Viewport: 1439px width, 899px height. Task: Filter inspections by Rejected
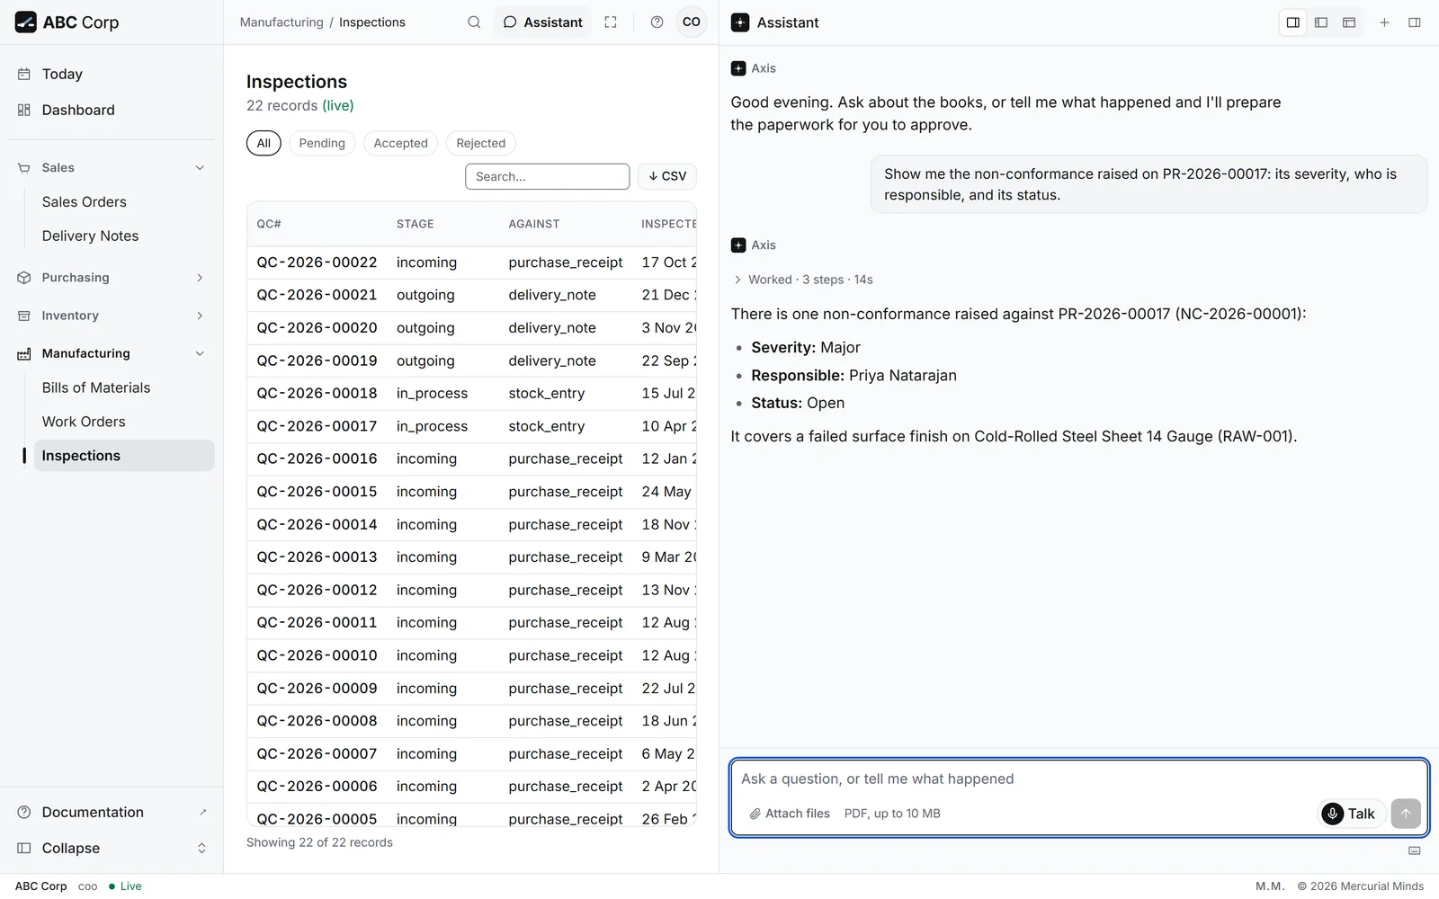click(480, 143)
